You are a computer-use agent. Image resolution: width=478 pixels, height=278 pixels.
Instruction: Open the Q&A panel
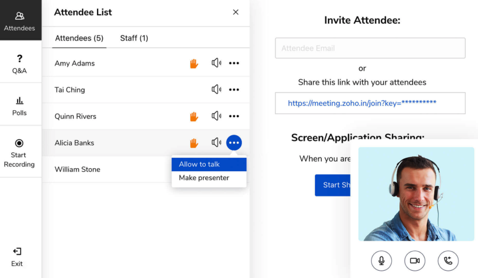click(x=19, y=64)
